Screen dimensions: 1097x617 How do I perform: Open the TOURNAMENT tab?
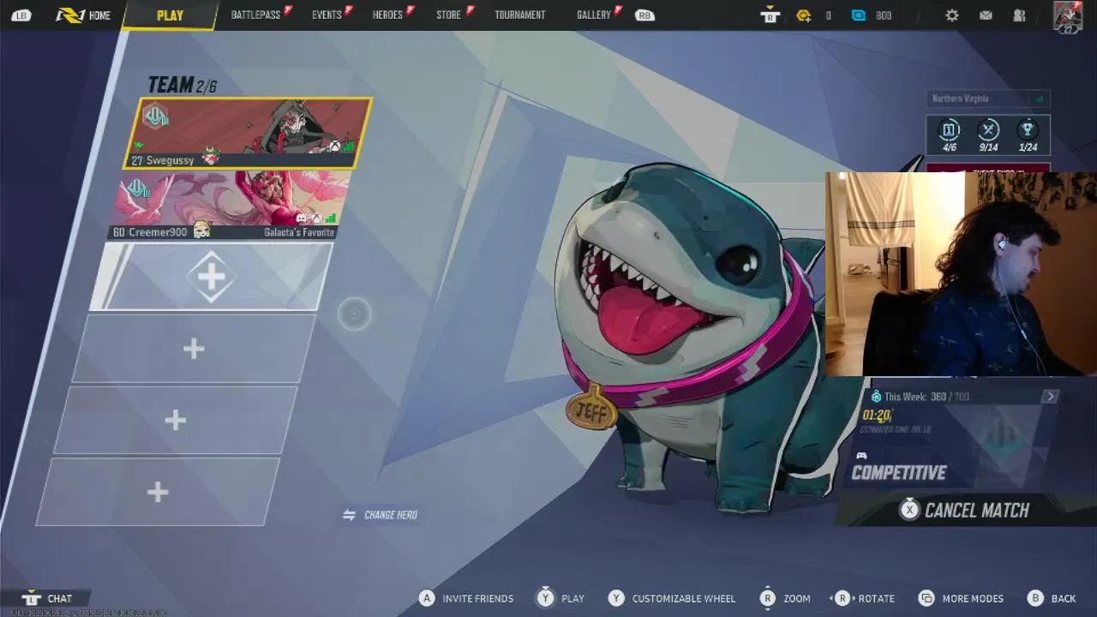tap(519, 15)
